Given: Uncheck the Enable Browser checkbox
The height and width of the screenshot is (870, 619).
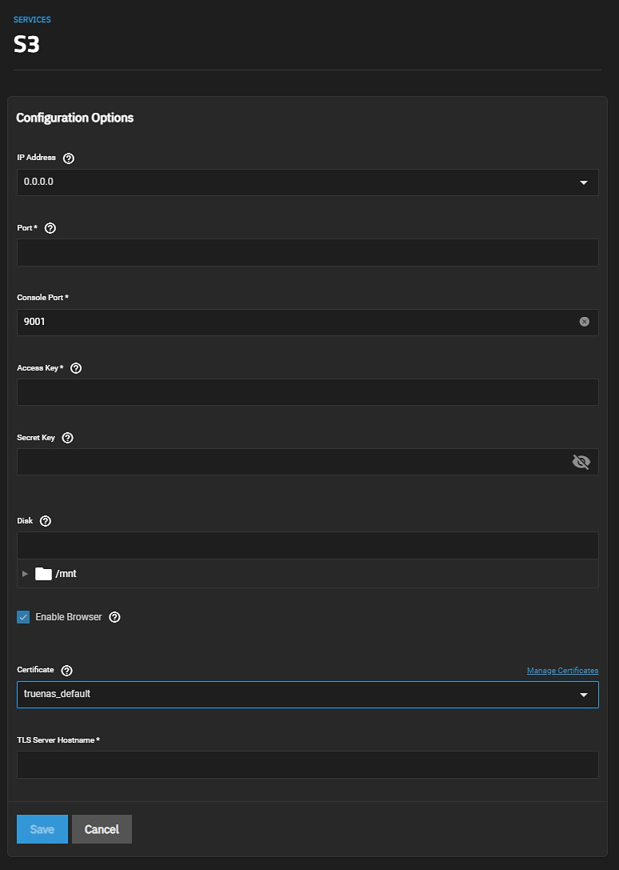Looking at the screenshot, I should 23,617.
